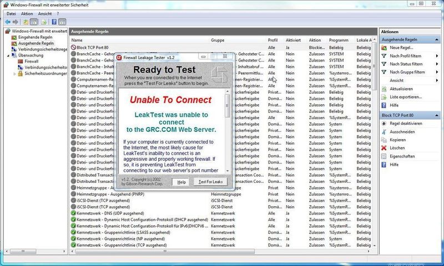
Task: Click the rules list horizontal scrollbar thumb
Action: pyautogui.click(x=165, y=251)
